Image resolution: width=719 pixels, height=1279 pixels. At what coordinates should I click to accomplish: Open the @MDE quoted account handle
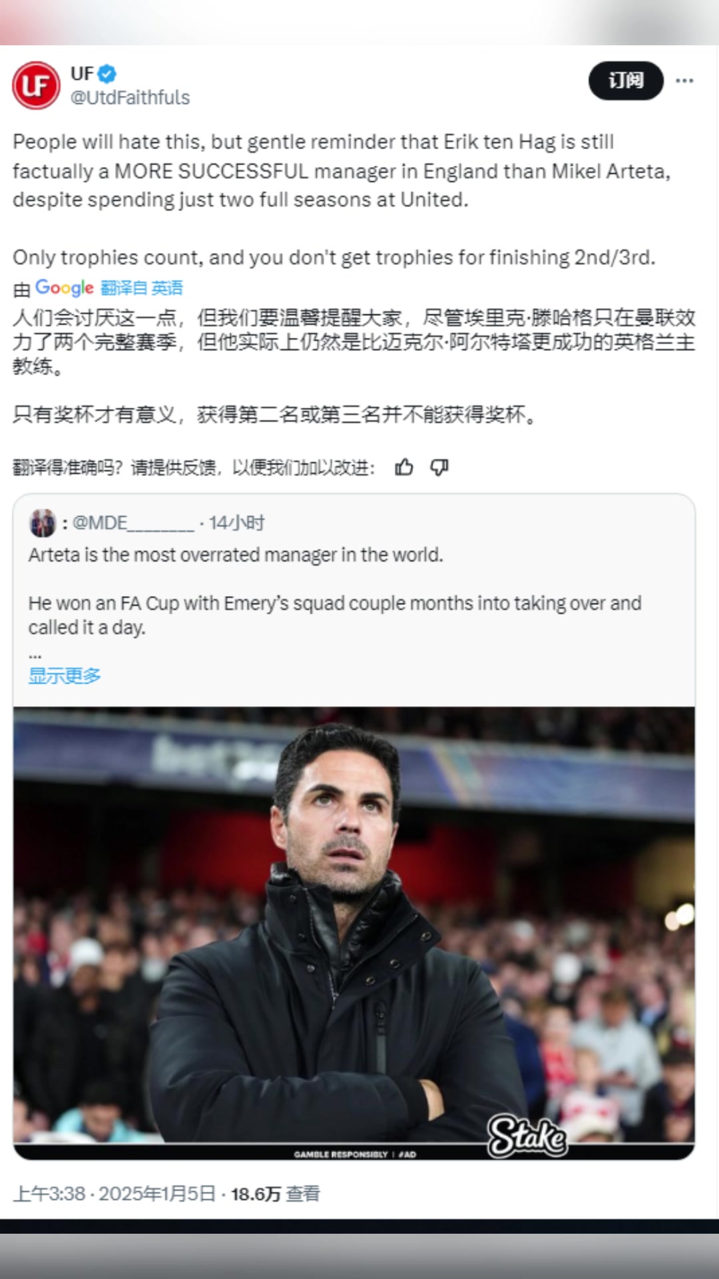coord(133,523)
